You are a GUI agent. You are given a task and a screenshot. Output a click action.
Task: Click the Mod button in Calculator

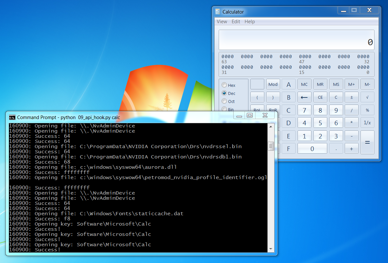pyautogui.click(x=273, y=84)
